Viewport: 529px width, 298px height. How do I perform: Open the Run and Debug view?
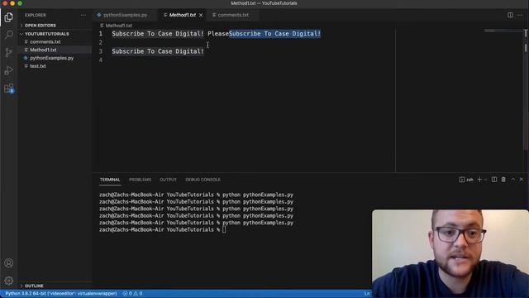coord(9,70)
